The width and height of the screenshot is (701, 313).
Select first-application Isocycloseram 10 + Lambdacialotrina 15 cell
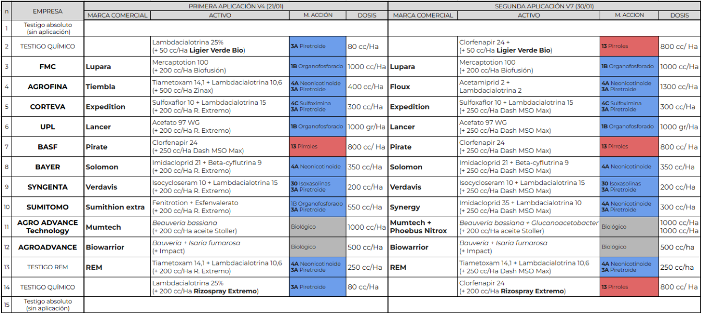tap(220, 187)
